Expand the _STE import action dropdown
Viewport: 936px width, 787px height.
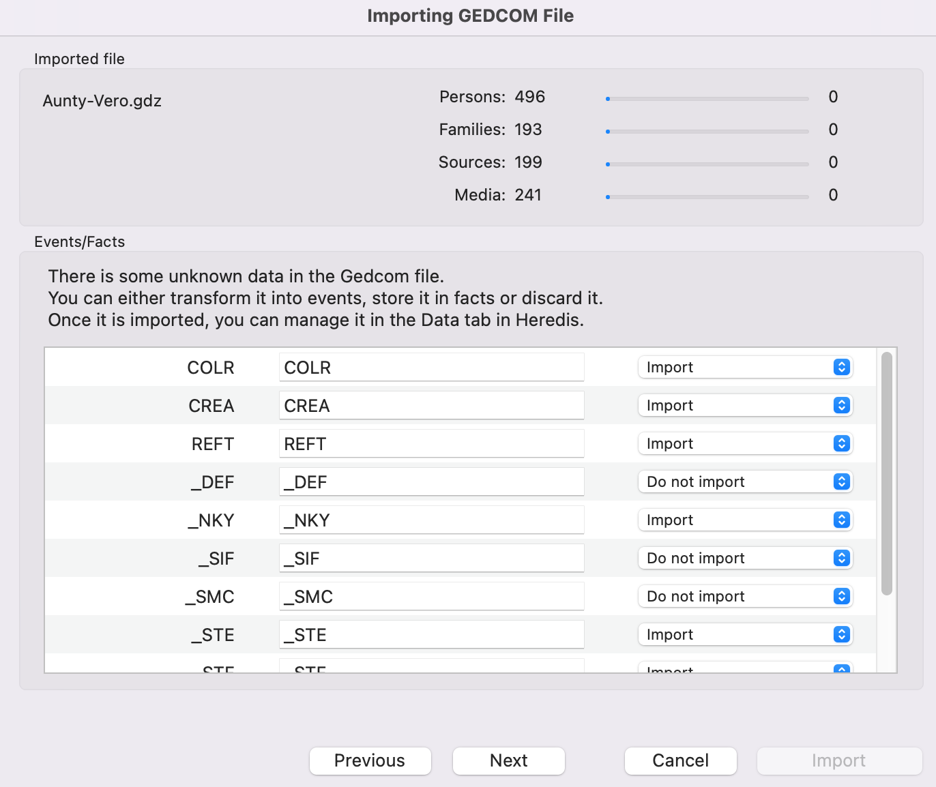click(745, 635)
